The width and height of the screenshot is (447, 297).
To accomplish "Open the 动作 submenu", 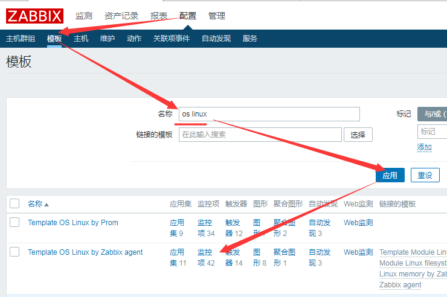I will [134, 39].
